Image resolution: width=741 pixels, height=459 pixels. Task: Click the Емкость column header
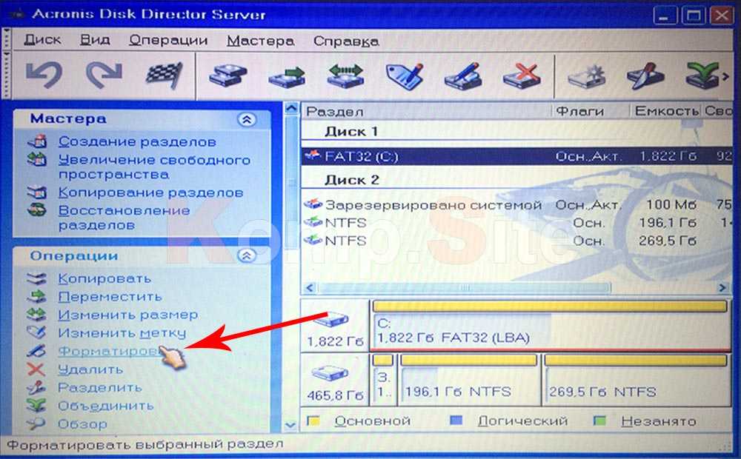click(x=666, y=112)
